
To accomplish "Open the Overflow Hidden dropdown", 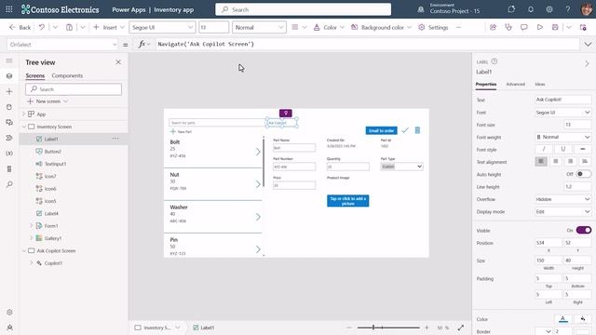I will click(x=562, y=199).
